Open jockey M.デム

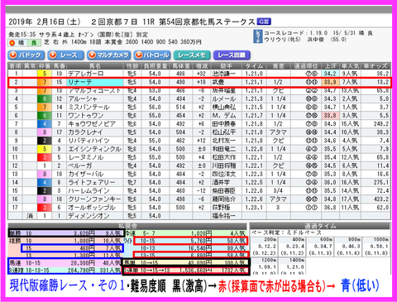pos(224,116)
